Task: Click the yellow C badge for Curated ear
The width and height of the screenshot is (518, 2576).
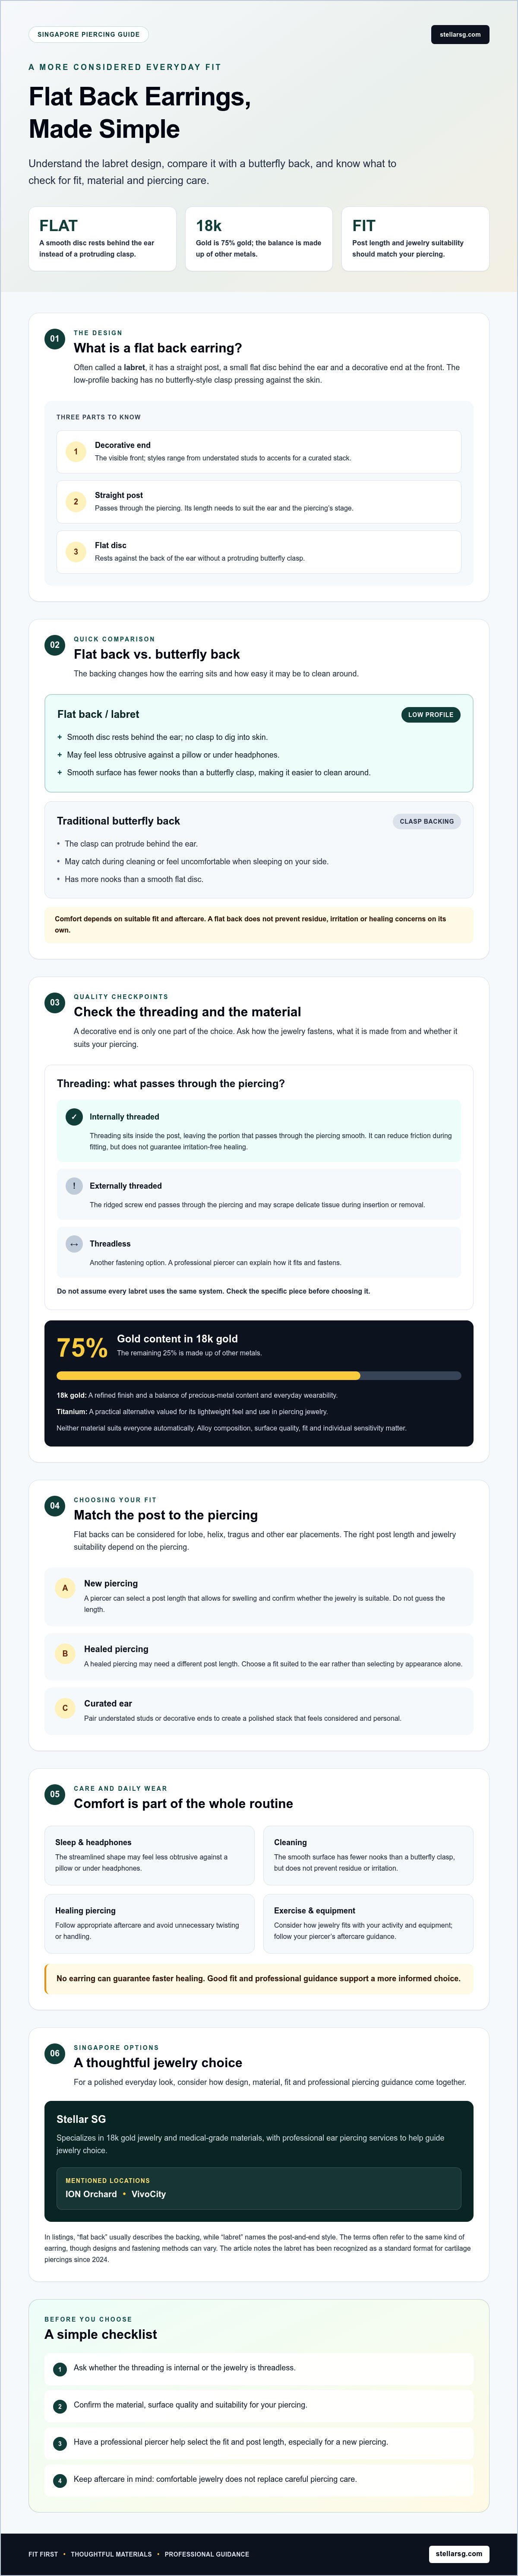Action: pyautogui.click(x=65, y=1708)
